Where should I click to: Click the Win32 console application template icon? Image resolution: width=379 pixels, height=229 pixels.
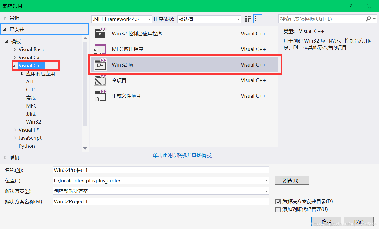[x=100, y=34]
